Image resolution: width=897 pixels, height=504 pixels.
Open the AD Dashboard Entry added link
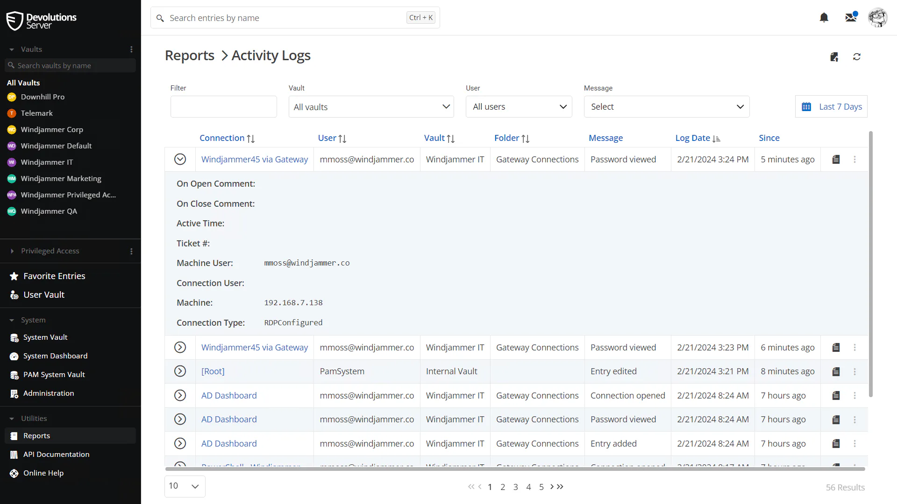pos(229,444)
